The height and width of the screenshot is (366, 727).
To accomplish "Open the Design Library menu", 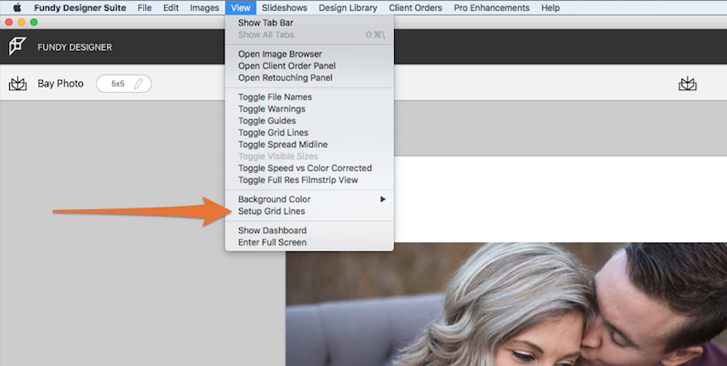I will (348, 8).
